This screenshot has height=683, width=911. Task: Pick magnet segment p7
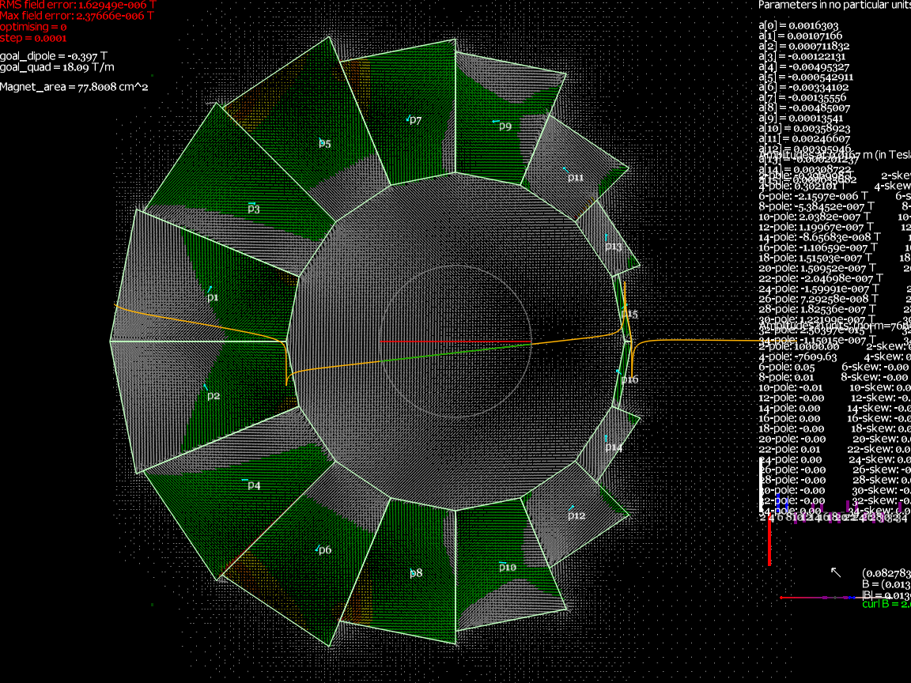pos(415,120)
